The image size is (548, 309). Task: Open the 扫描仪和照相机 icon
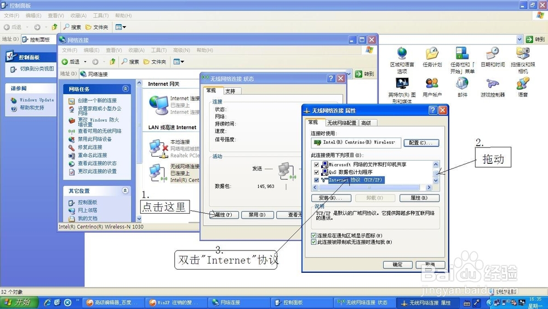click(x=523, y=54)
